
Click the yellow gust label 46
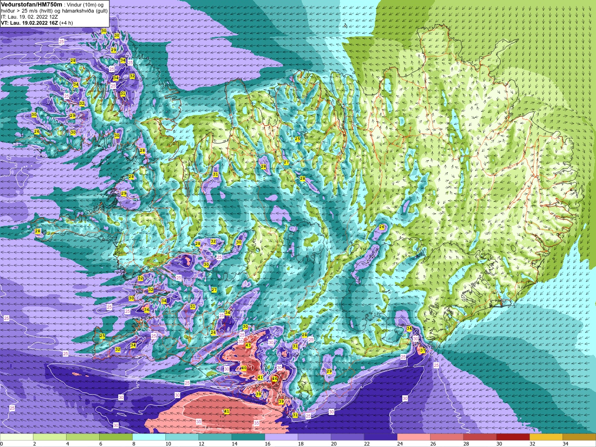pyautogui.click(x=275, y=379)
